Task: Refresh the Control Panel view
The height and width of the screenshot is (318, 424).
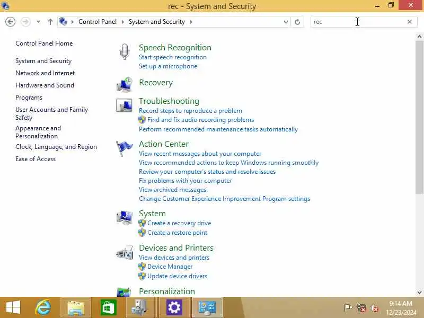Action: (297, 22)
